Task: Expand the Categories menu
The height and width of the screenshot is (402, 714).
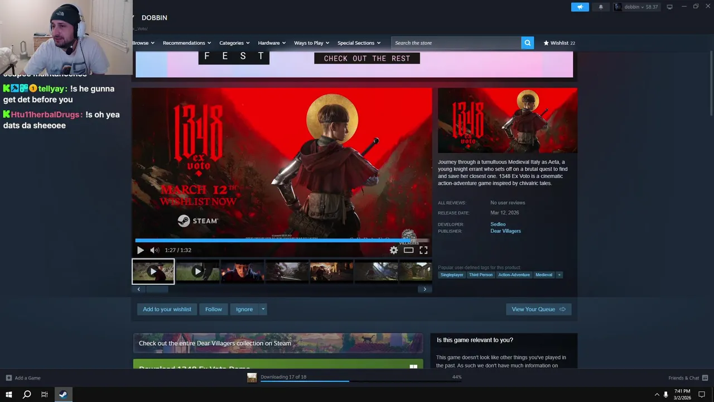Action: (x=234, y=42)
